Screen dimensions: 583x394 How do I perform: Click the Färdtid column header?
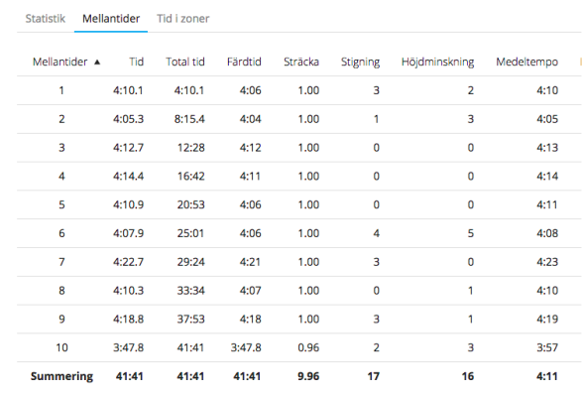pos(244,62)
